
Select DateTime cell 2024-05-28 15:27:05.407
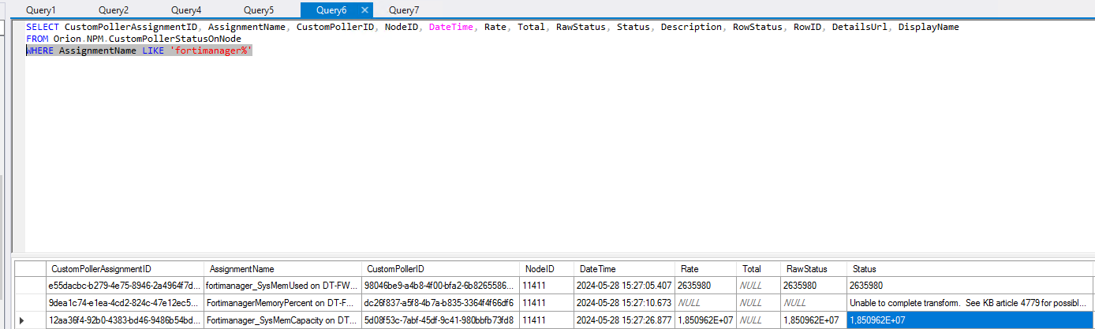coord(624,286)
